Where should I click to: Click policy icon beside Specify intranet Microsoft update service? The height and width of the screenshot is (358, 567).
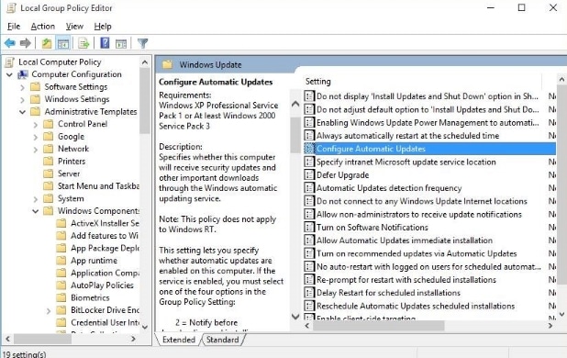(x=309, y=162)
